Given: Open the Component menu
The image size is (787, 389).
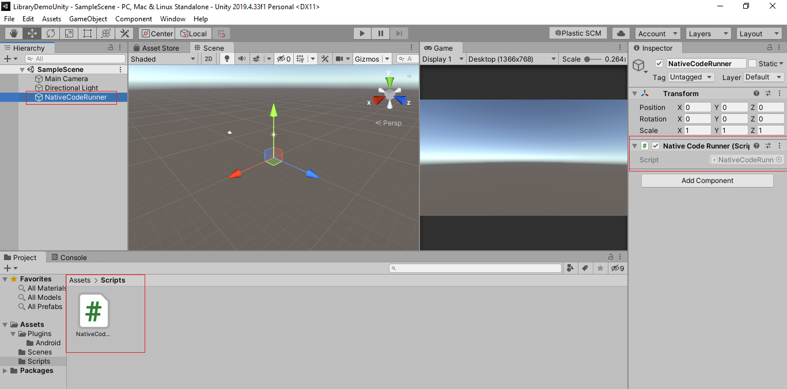Looking at the screenshot, I should pyautogui.click(x=134, y=19).
